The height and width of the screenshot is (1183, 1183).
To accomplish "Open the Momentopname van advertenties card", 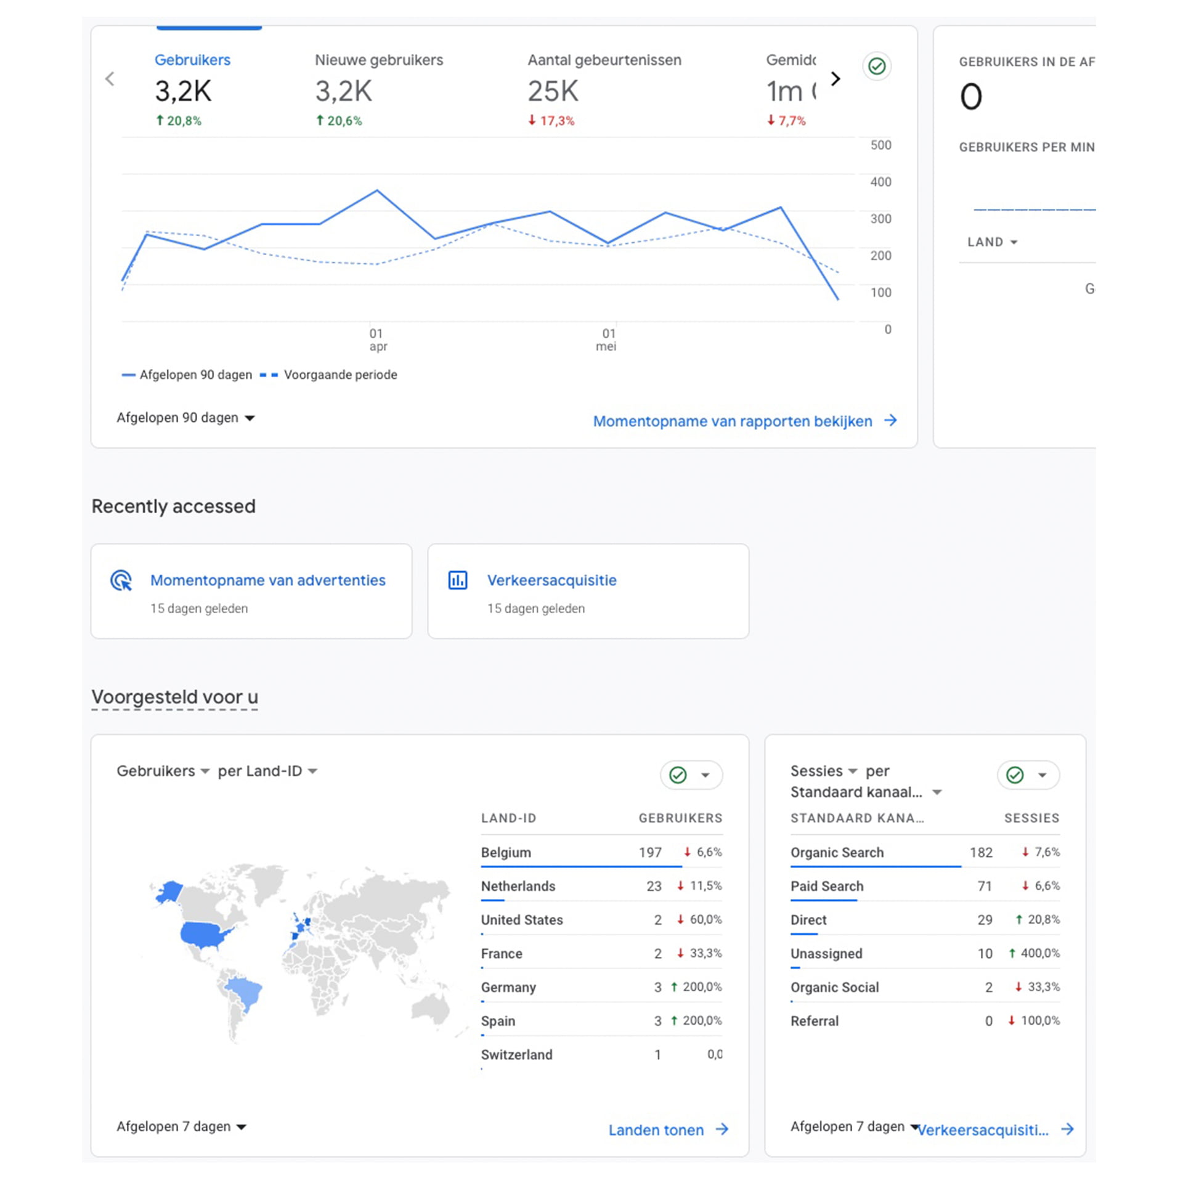I will [x=251, y=591].
